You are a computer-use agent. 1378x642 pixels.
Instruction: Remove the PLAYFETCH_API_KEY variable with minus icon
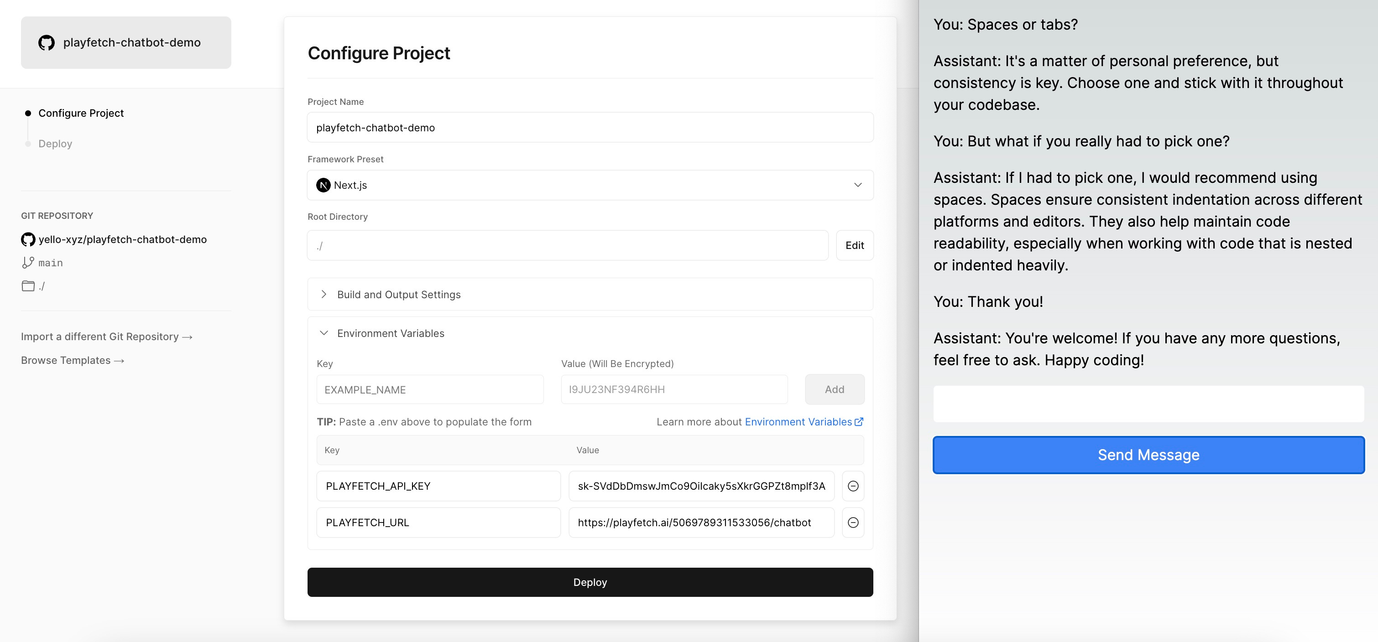click(x=853, y=486)
